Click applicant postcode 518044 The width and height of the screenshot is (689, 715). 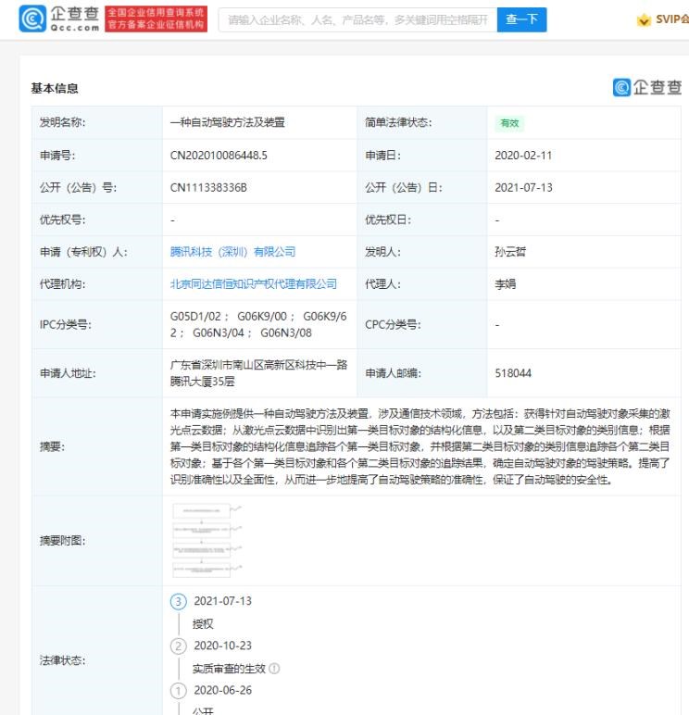[x=513, y=373]
